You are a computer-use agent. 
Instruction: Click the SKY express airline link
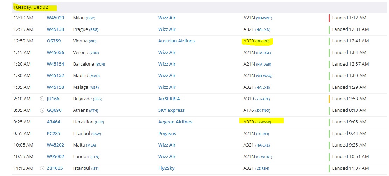(x=171, y=110)
